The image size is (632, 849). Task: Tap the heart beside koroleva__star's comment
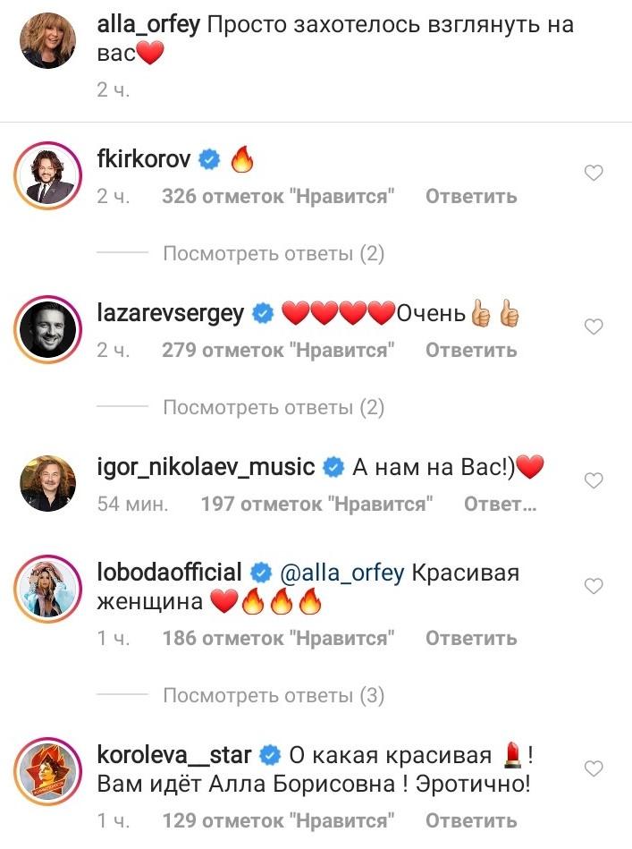point(594,768)
